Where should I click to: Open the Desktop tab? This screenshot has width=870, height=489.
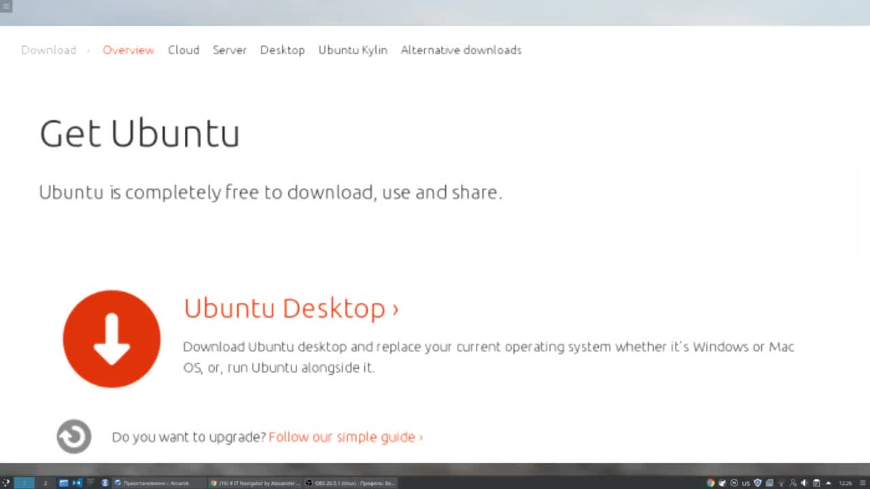tap(282, 50)
